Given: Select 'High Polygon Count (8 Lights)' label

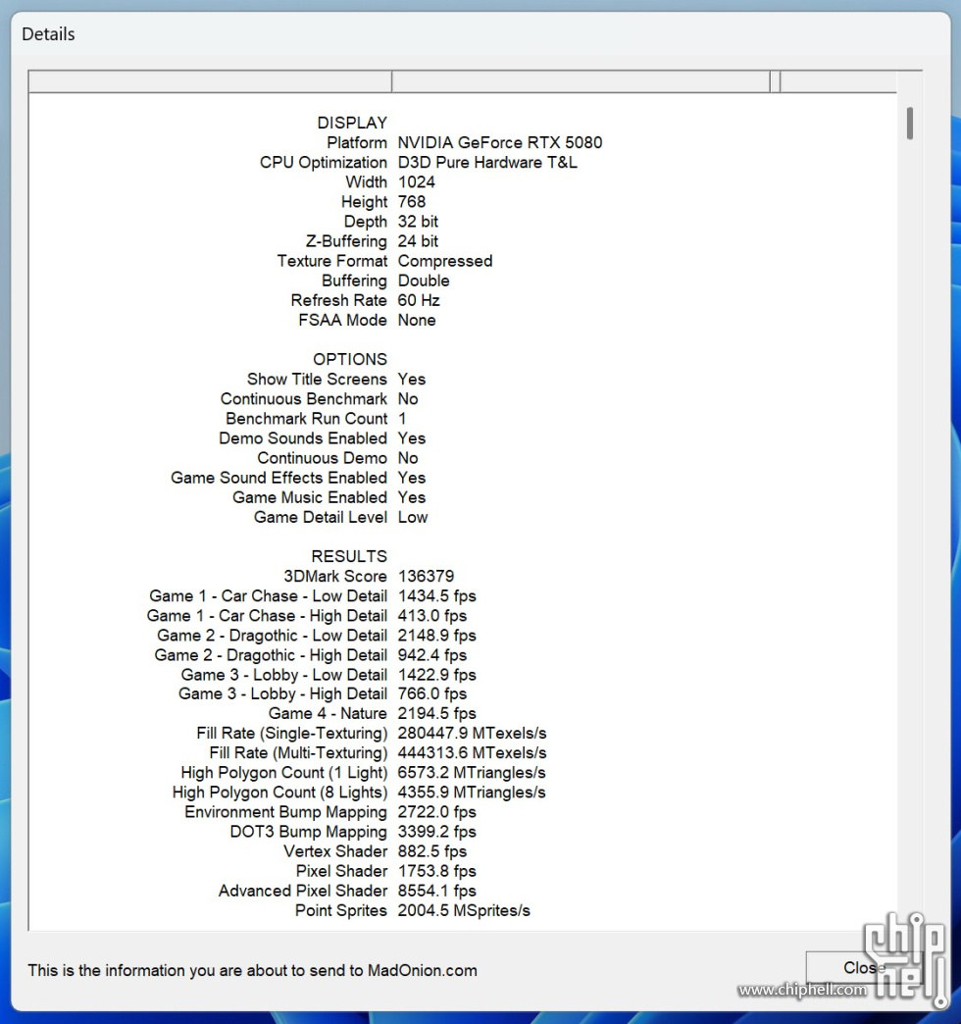Looking at the screenshot, I should [279, 793].
